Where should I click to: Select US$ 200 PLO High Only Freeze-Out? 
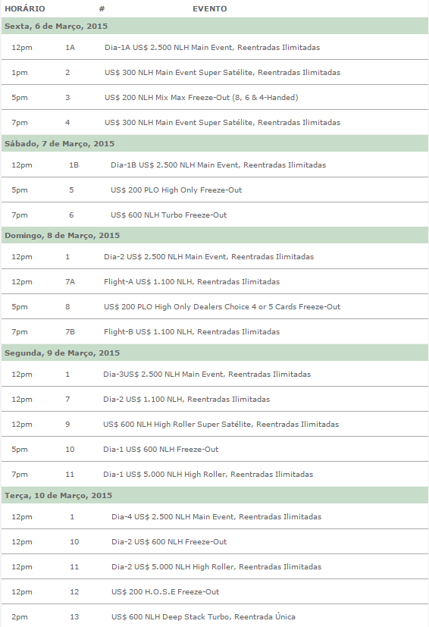[177, 190]
